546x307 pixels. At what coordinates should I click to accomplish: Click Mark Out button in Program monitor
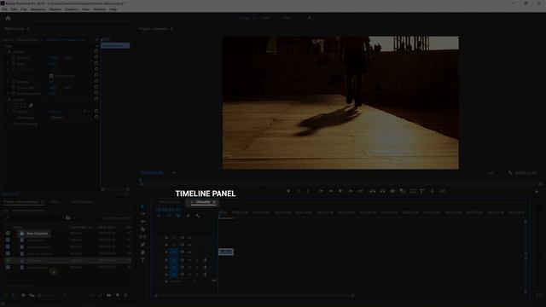(308, 191)
